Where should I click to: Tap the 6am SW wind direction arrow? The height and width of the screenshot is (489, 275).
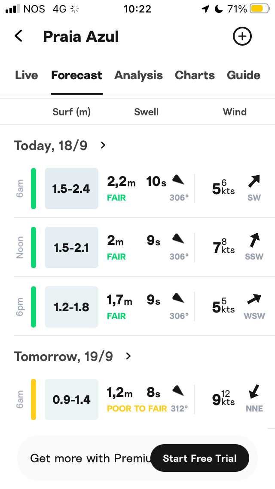(254, 181)
